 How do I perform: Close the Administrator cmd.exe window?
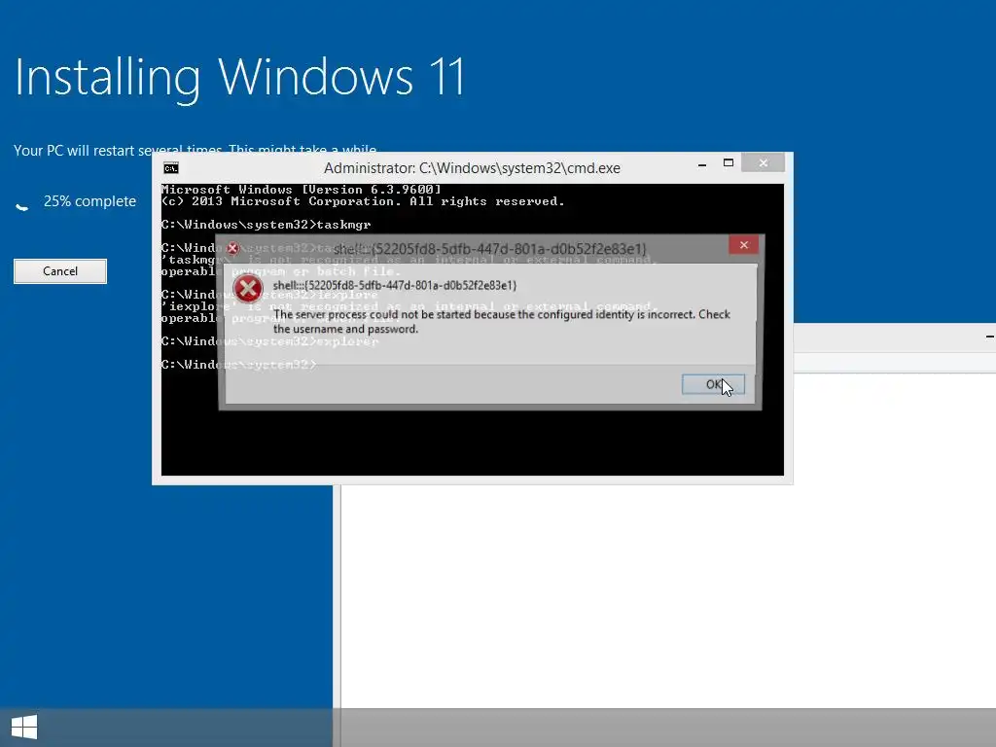tap(763, 163)
